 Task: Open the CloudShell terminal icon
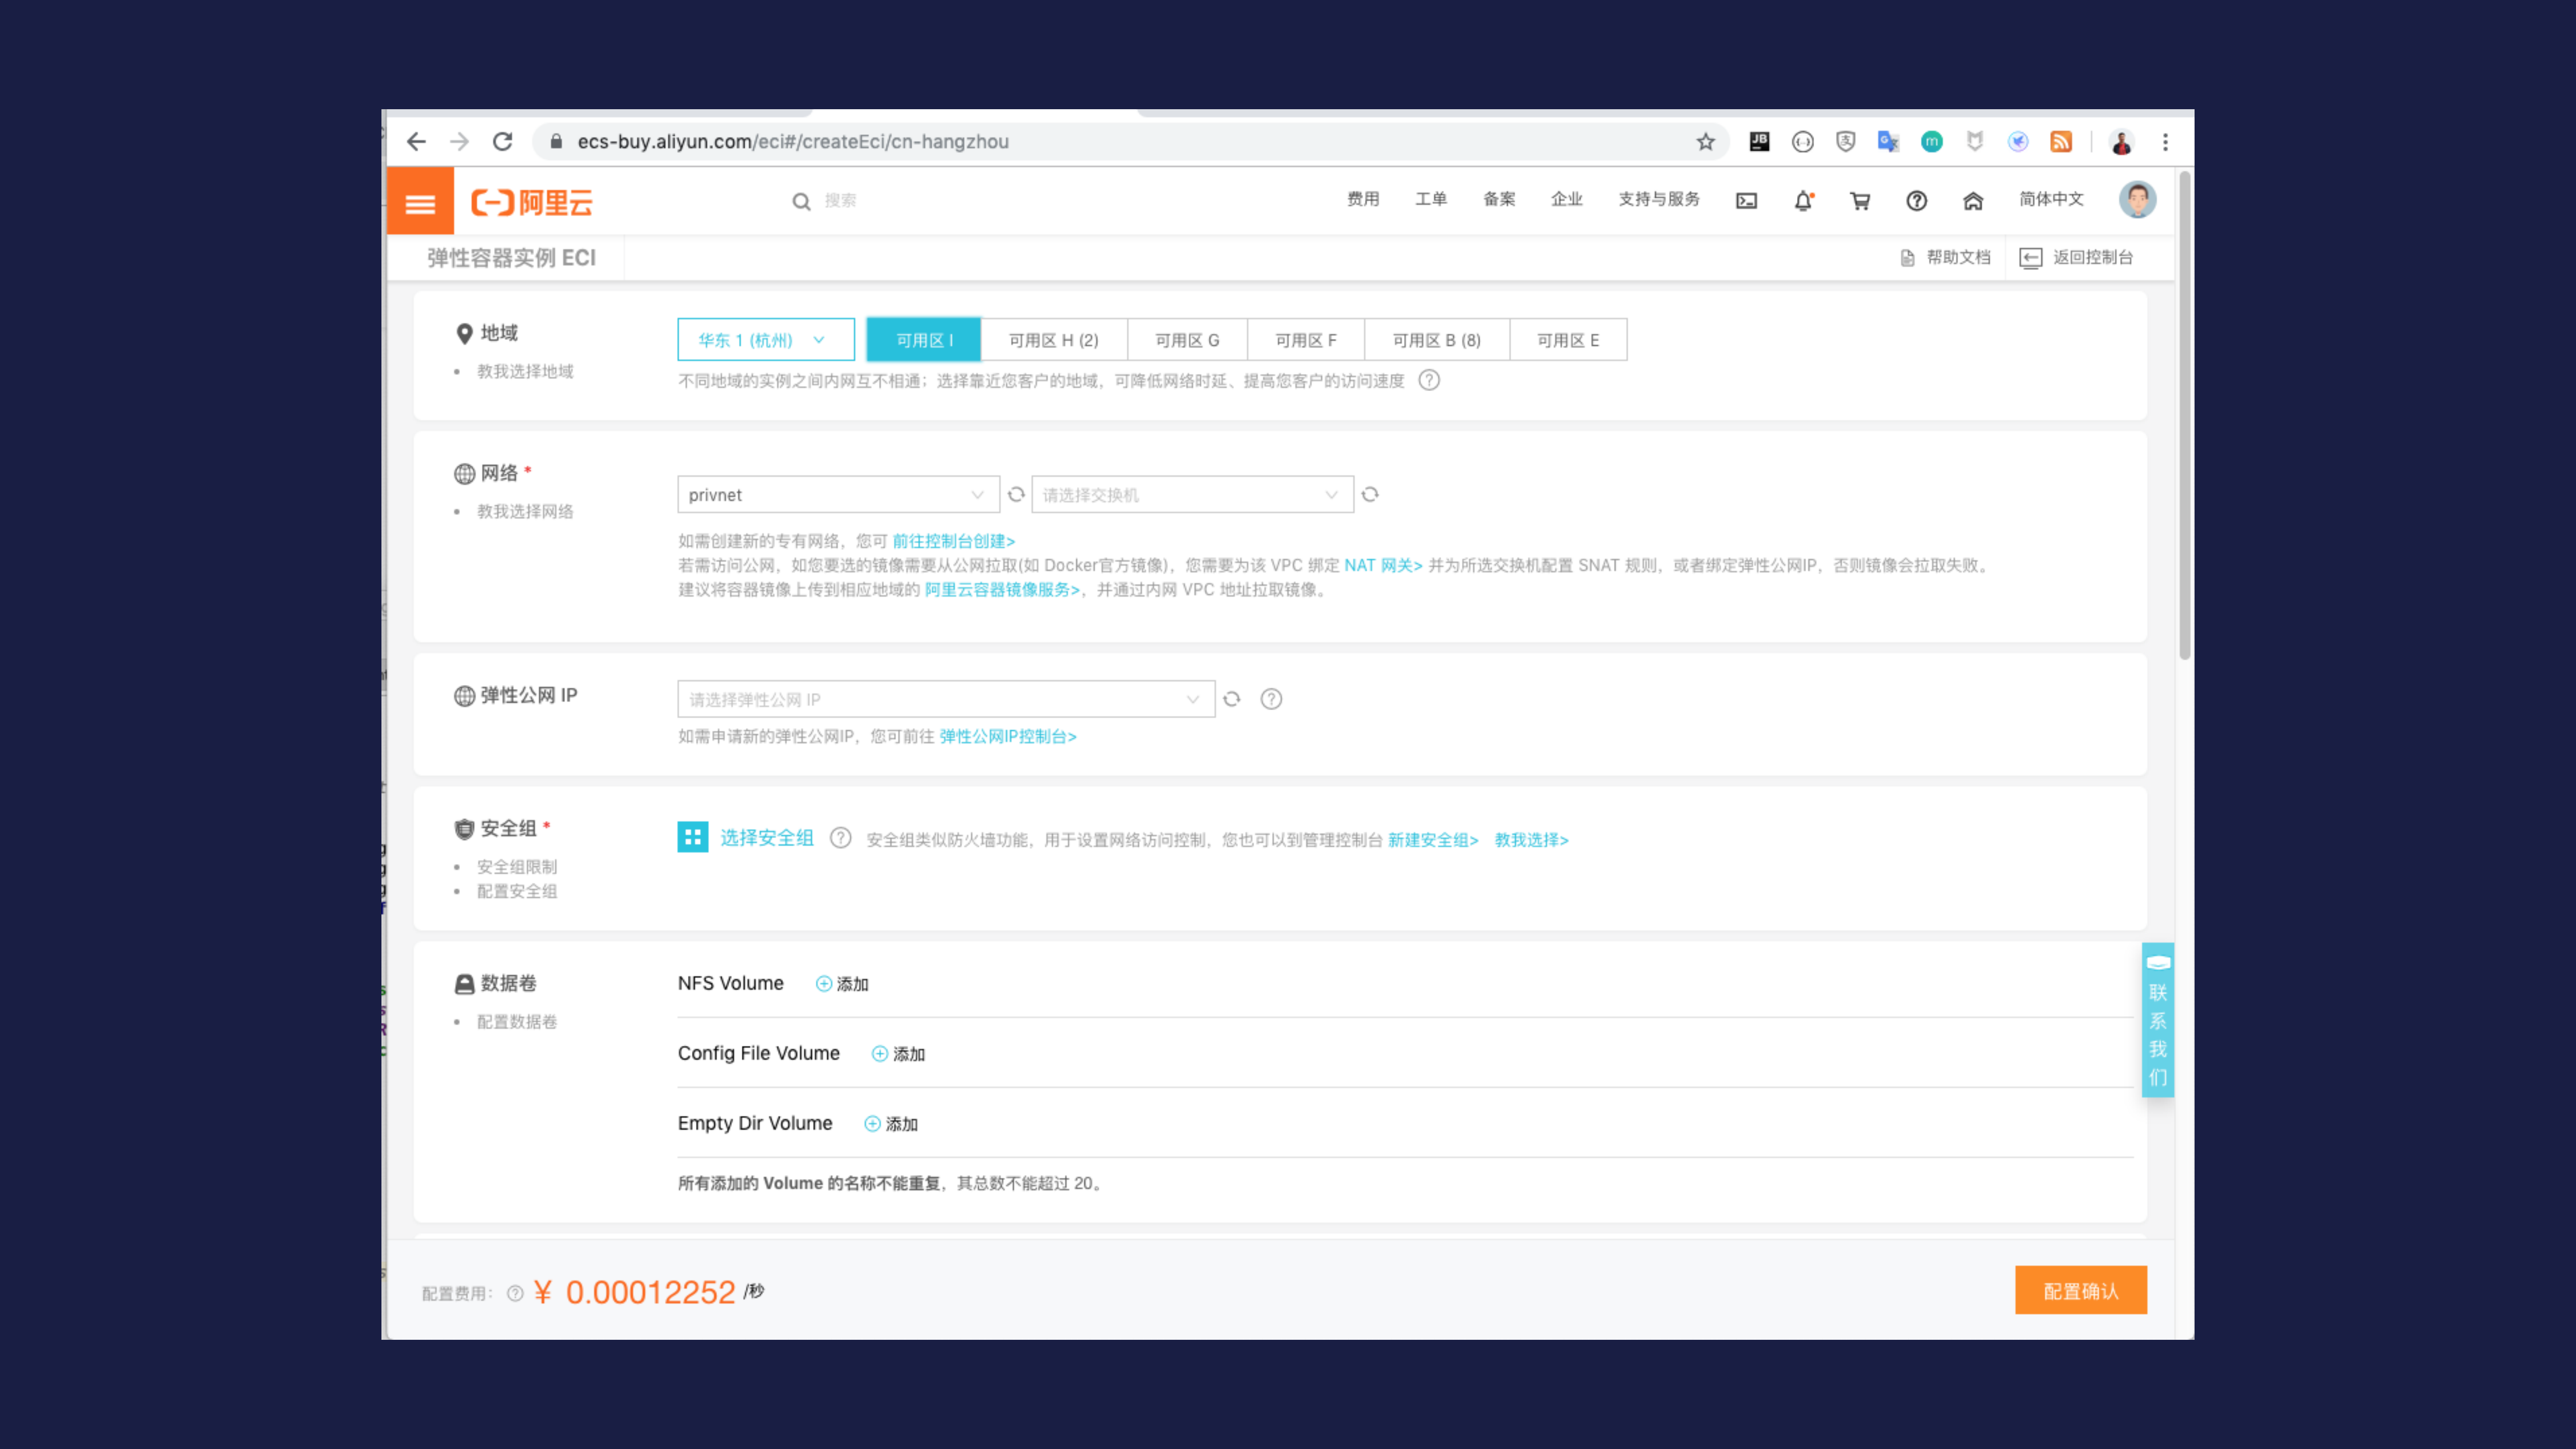pyautogui.click(x=1746, y=200)
